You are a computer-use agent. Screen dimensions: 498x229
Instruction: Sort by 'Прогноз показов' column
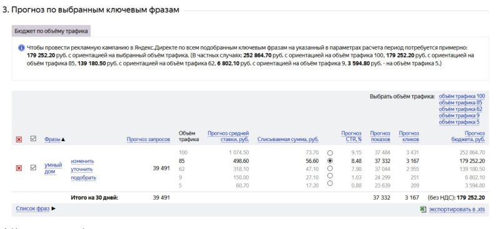380,137
